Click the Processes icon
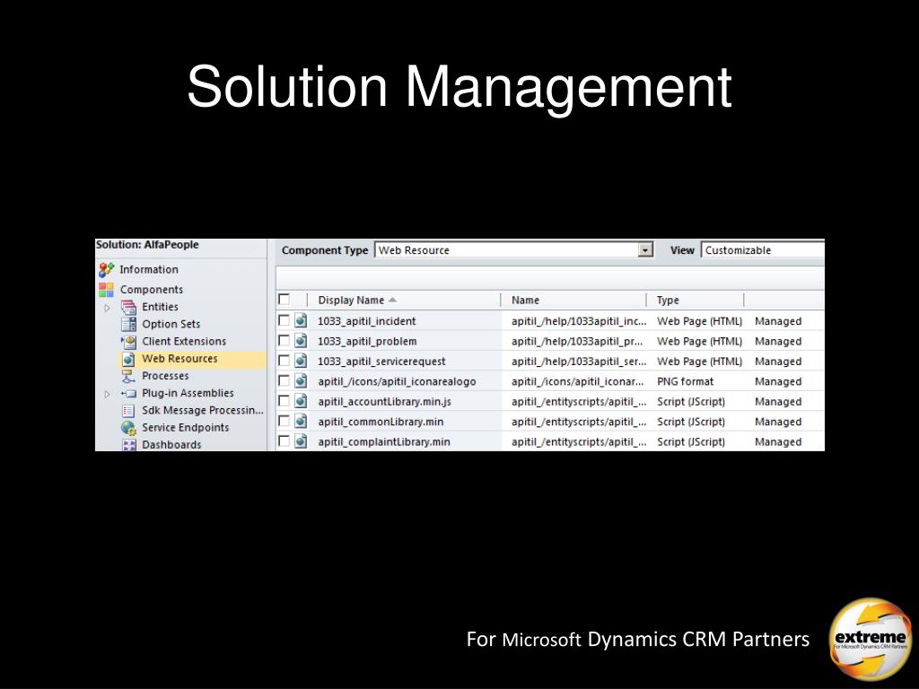 point(128,376)
